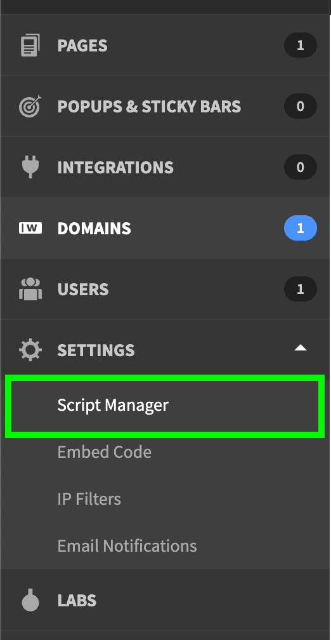Open the Pages section
331x640 pixels.
(165, 45)
